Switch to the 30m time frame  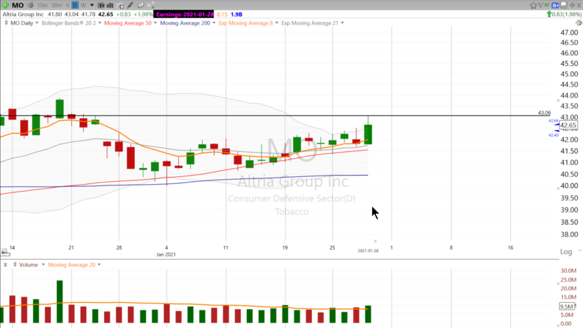coord(57,5)
